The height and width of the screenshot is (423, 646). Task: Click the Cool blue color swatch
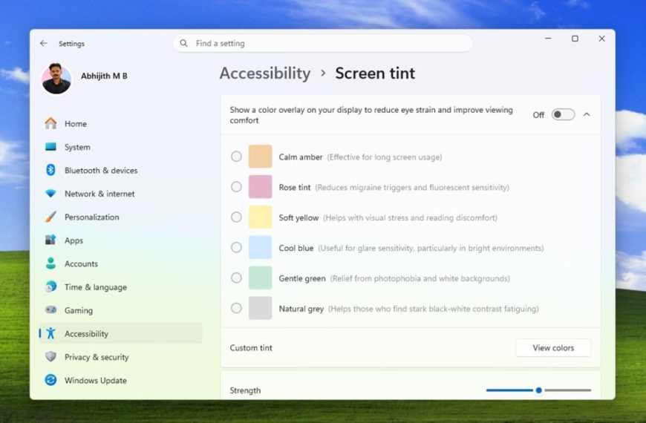point(260,247)
